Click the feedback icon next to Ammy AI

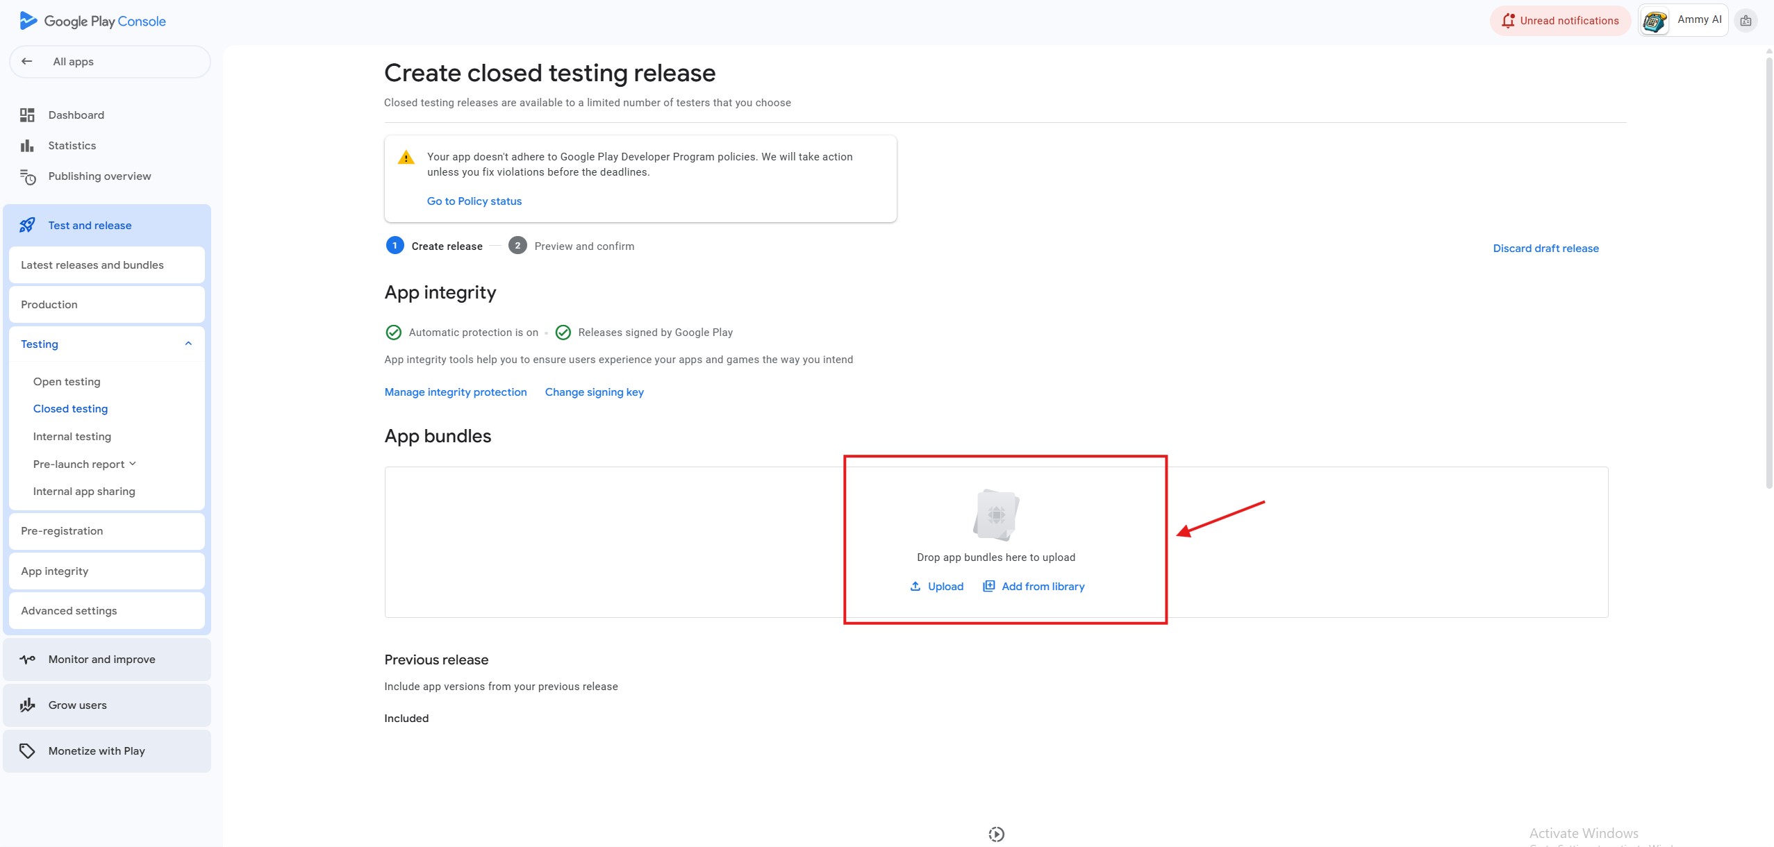click(1746, 21)
